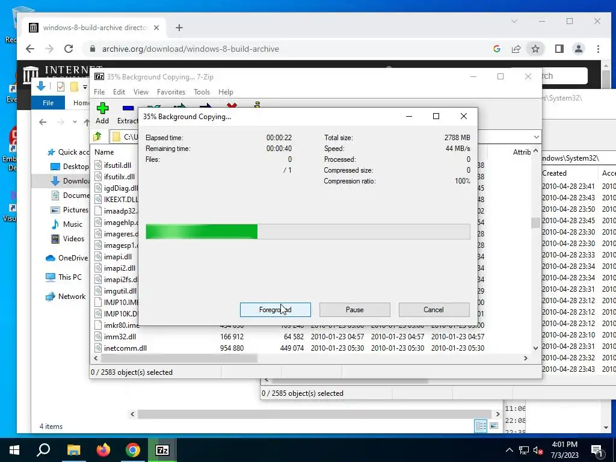The height and width of the screenshot is (462, 616).
Task: Bookmark this page with the star icon
Action: point(535,49)
